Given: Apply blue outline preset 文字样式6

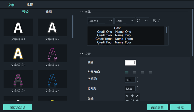Looking at the screenshot, I should tap(52, 79).
